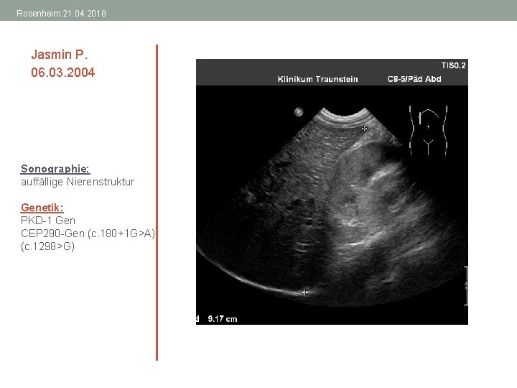Click the 'CEP290-Gen (c.180+1G>A)' line

point(88,234)
